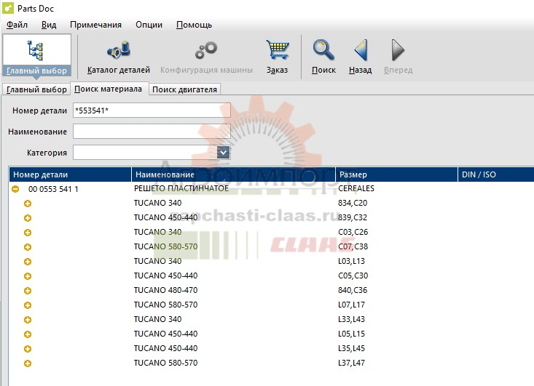The height and width of the screenshot is (386, 534).
Task: Open the Вид menu
Action: click(x=49, y=25)
